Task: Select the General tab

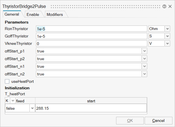Action: coord(12,14)
